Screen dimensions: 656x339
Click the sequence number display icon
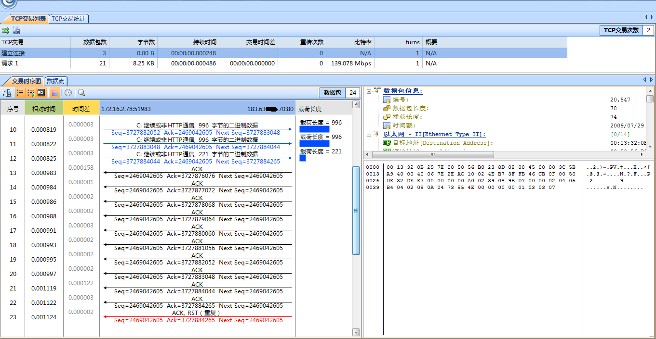click(7, 92)
